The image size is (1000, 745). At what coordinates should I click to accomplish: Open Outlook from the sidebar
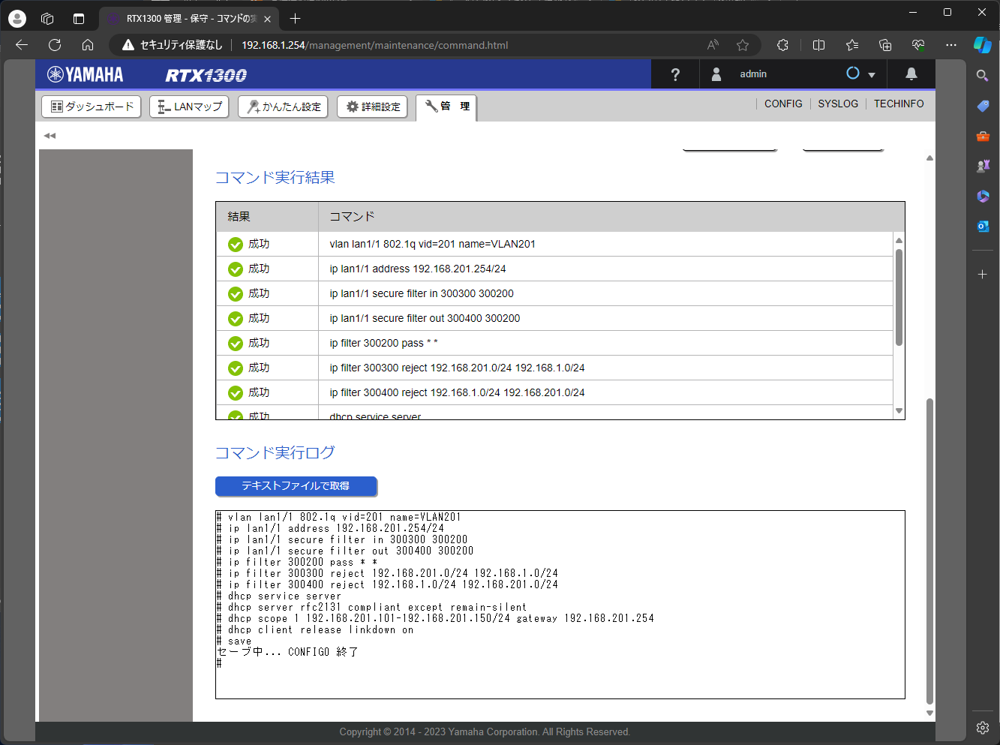click(x=983, y=226)
